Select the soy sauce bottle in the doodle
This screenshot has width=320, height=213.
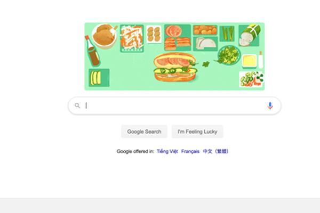coord(92,51)
